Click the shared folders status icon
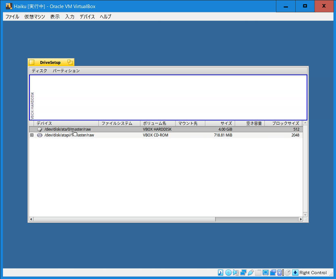Viewport: 336px width, 279px height. tap(258, 273)
